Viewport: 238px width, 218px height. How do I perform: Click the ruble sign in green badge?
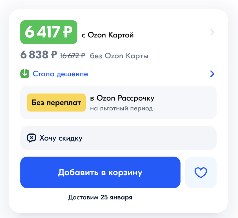pos(68,32)
